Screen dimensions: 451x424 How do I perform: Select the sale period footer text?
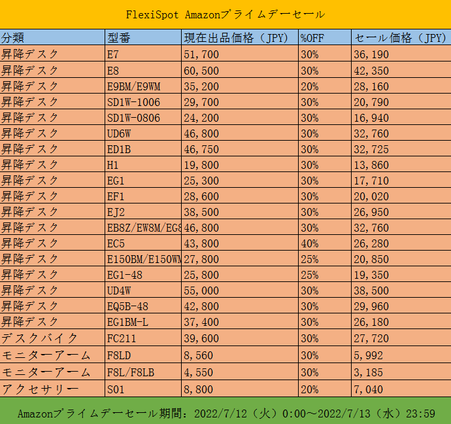(x=226, y=414)
